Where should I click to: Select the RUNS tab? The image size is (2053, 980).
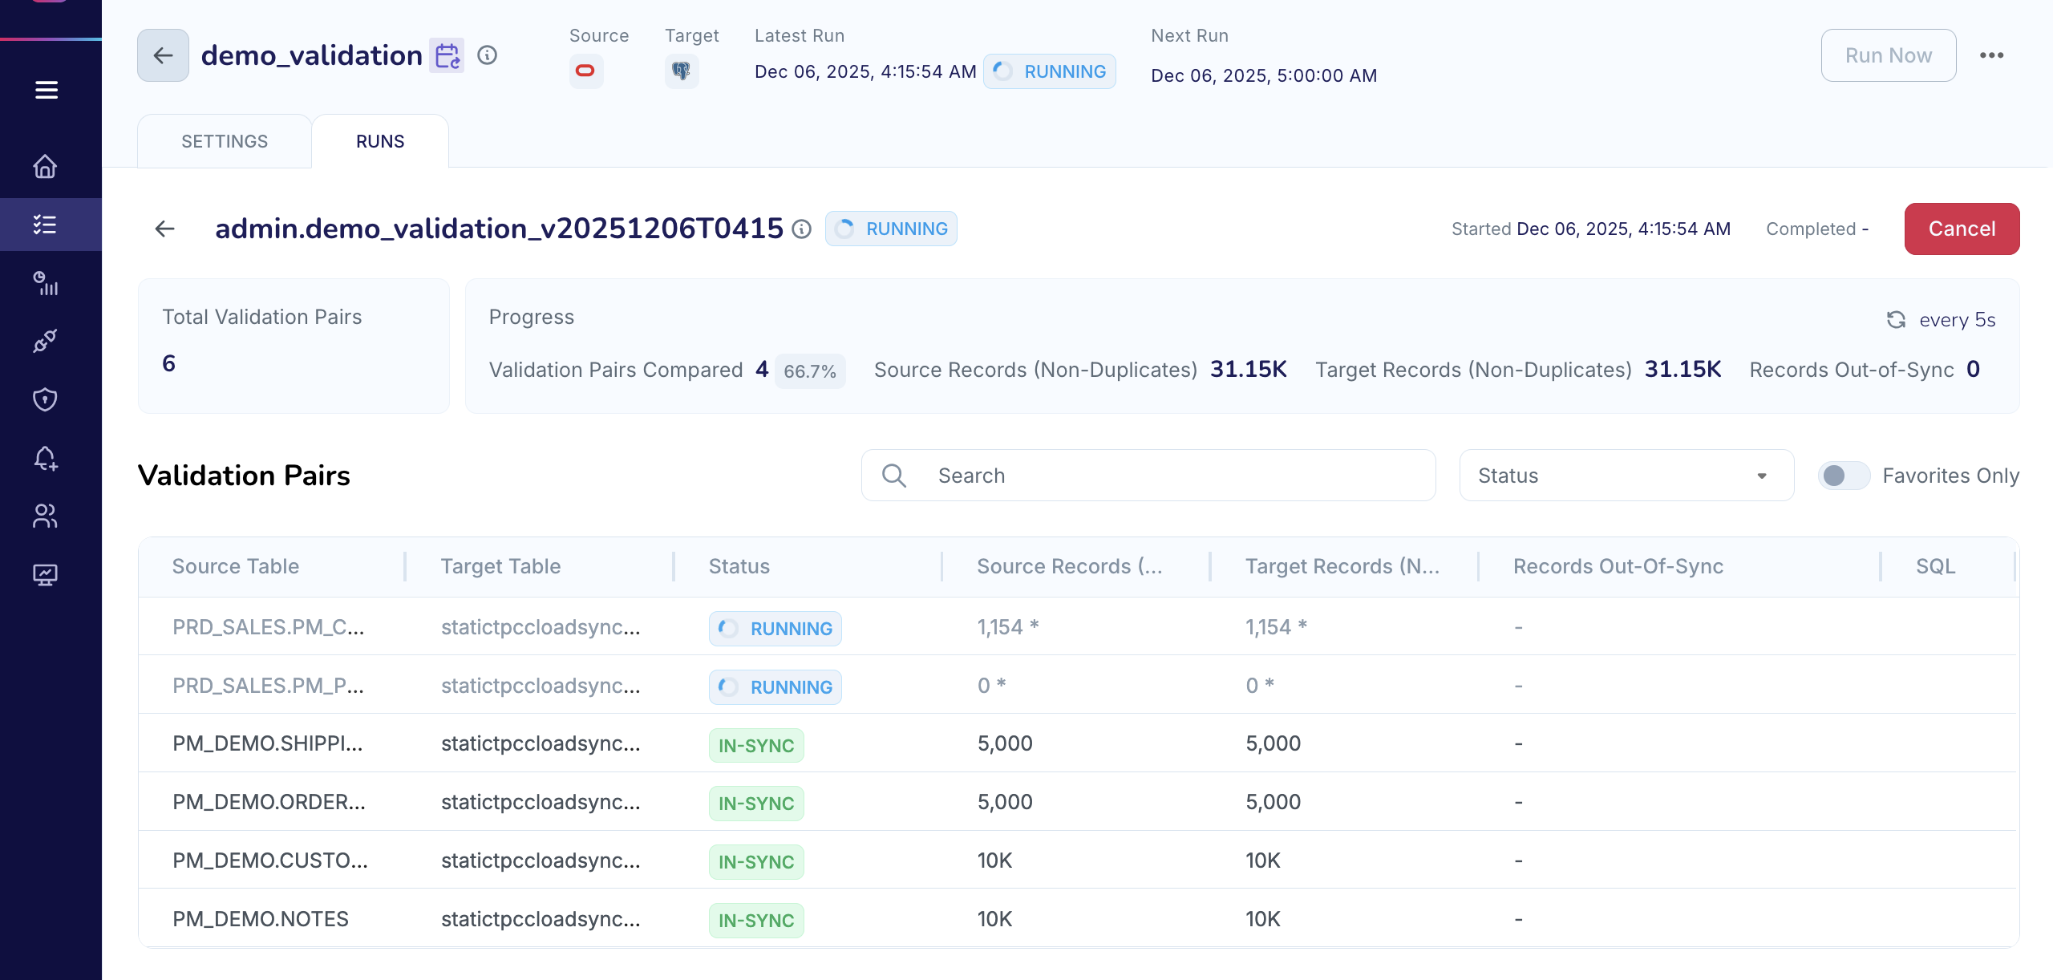[380, 141]
